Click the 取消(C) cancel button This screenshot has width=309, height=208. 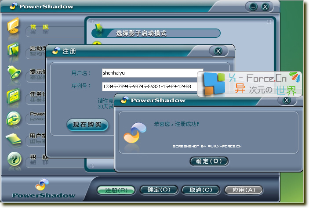click(x=200, y=190)
